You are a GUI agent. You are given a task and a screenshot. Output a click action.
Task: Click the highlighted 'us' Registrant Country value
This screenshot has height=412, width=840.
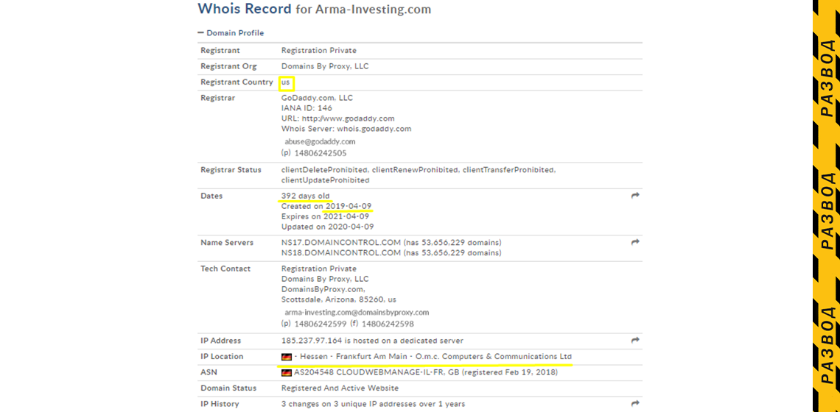pyautogui.click(x=286, y=82)
